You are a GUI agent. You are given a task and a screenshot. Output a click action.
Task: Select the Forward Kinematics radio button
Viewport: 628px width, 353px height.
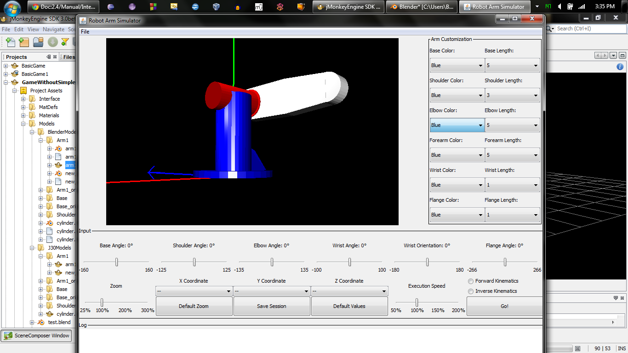coord(471,281)
